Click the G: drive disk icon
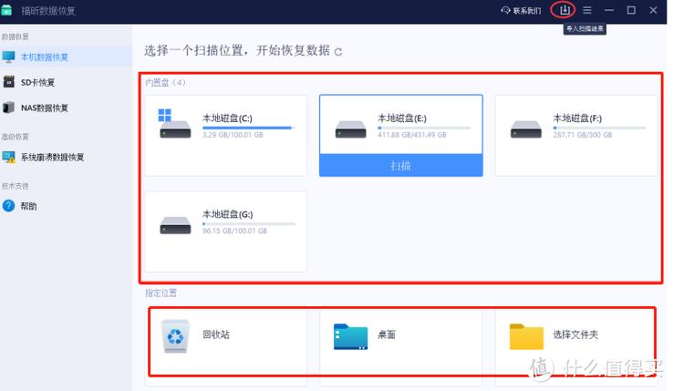The height and width of the screenshot is (391, 673). click(x=175, y=225)
